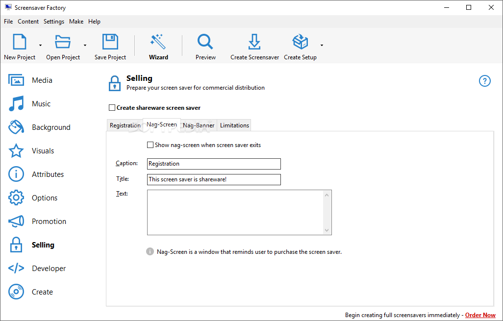Save project with the floppy disk icon
Viewport: 503px width, 321px height.
[x=110, y=42]
